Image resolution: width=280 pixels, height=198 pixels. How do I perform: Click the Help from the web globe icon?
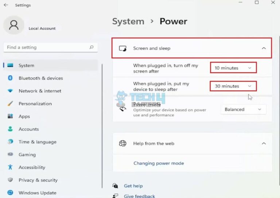coord(122,143)
